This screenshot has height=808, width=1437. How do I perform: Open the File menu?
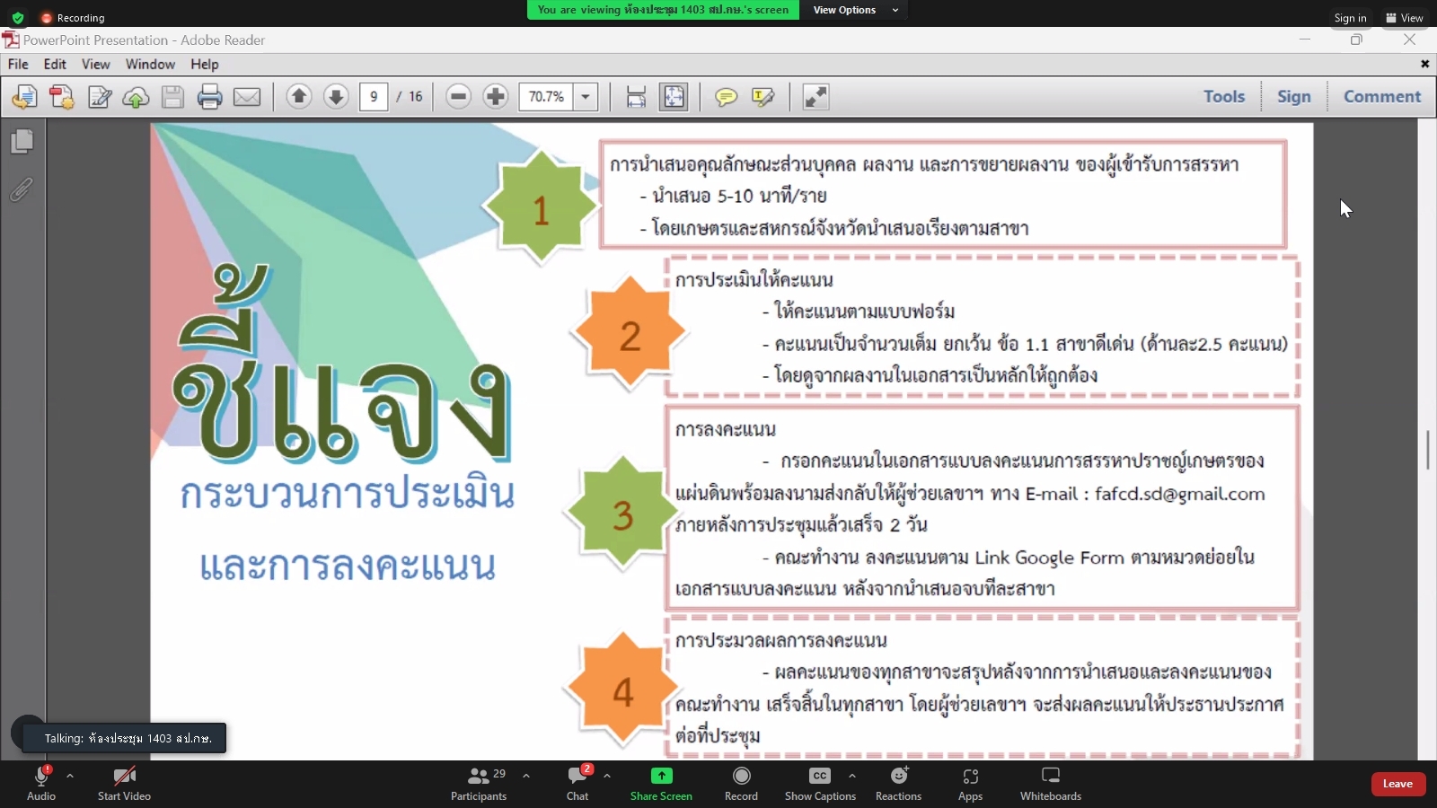tap(18, 65)
